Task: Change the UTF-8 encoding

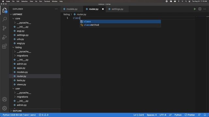Action: pos(163,115)
